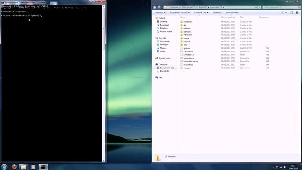Screen dimensions: 302x170
Task: Click Disco locale (C:) breadcrumb segment
Action: click(x=188, y=7)
